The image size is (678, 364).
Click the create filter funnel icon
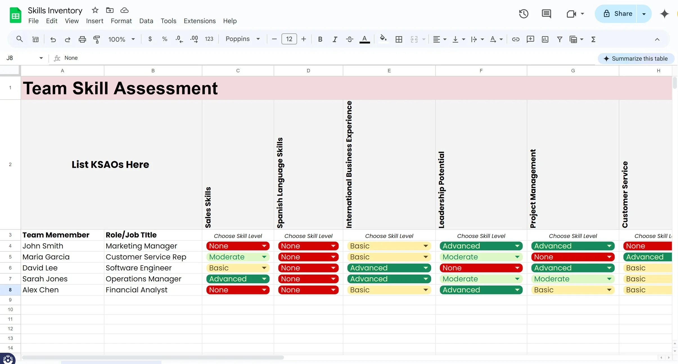[x=559, y=39]
